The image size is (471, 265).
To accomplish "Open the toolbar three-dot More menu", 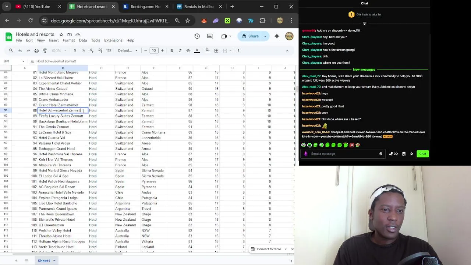I will [x=238, y=50].
